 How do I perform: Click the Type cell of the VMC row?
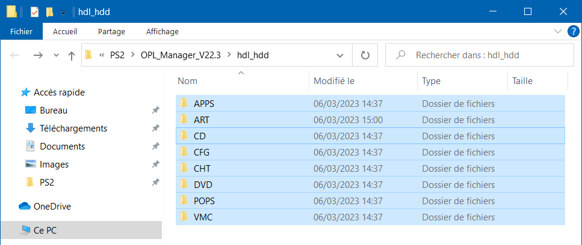[458, 217]
